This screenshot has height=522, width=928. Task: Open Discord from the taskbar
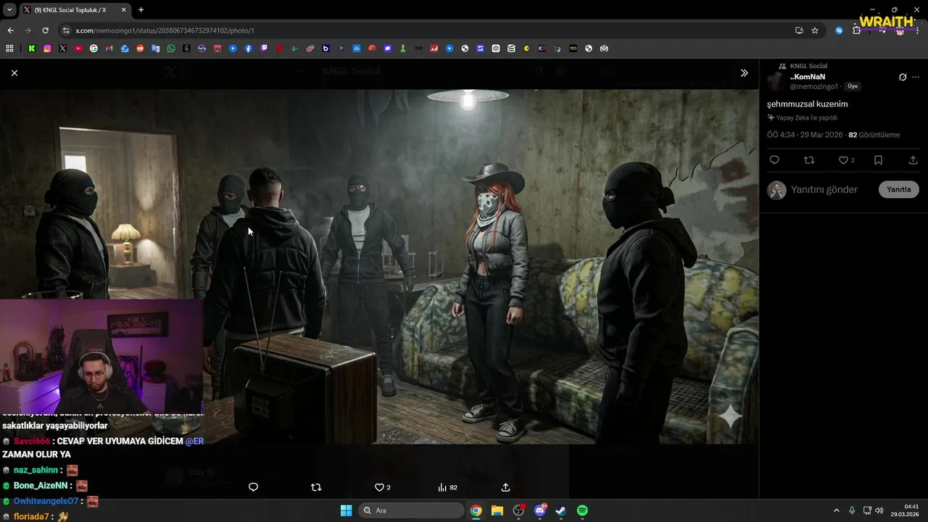point(540,510)
